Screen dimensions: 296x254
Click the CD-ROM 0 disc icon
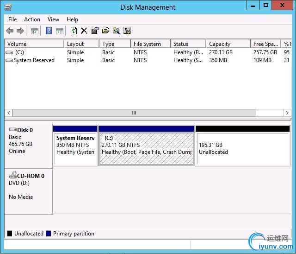(13, 175)
